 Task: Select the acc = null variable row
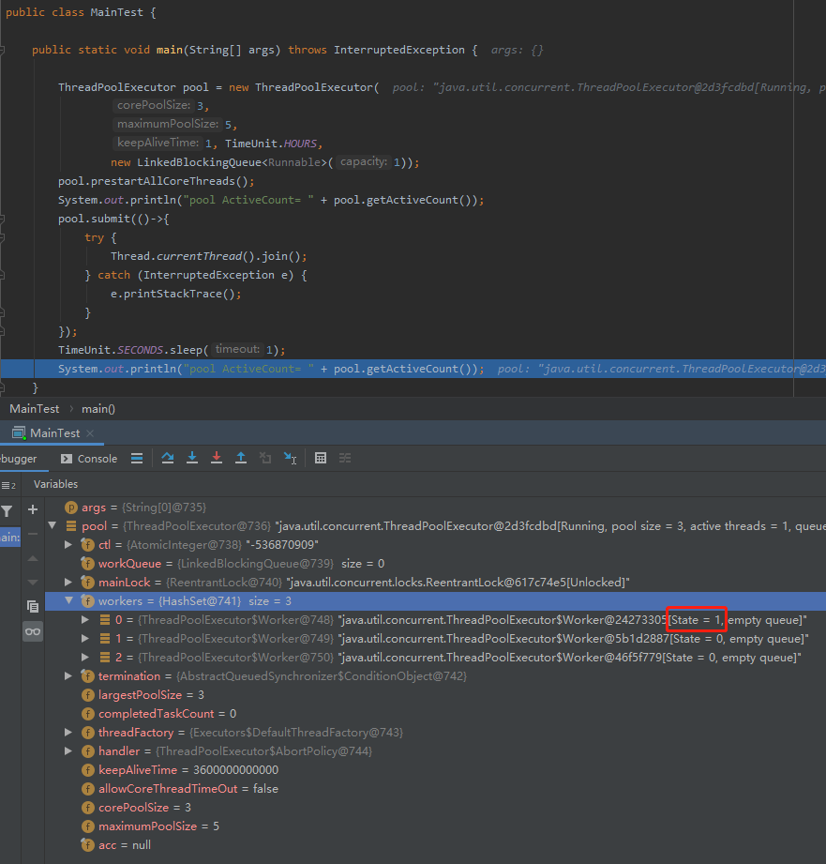[435, 844]
